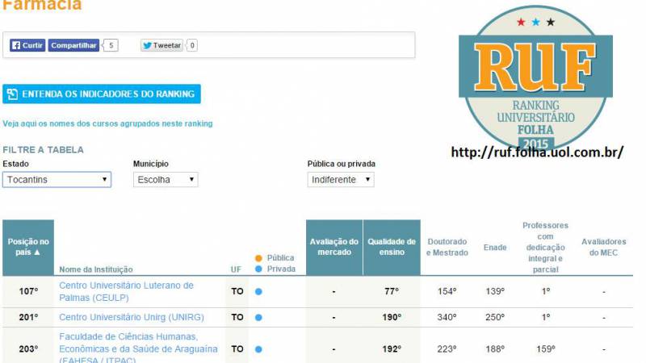
Task: Click the Entenda os Indicadores do Ranking button
Action: pos(102,94)
